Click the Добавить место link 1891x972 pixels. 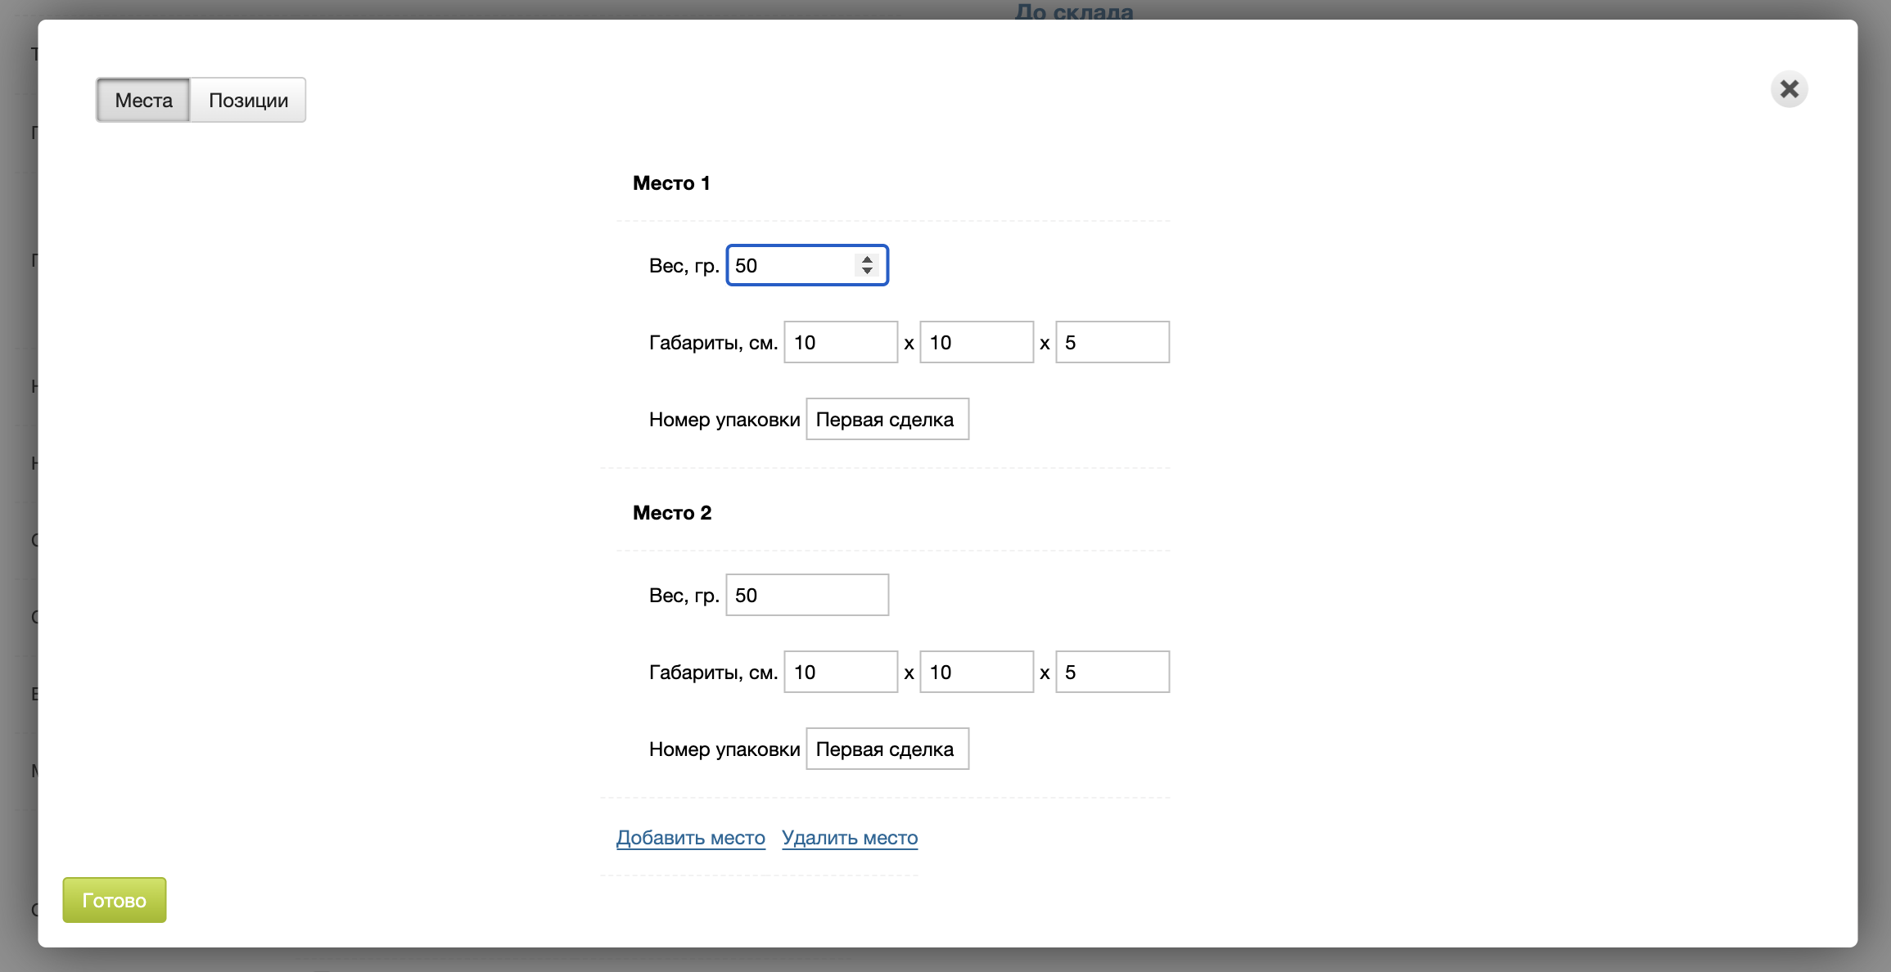[690, 838]
